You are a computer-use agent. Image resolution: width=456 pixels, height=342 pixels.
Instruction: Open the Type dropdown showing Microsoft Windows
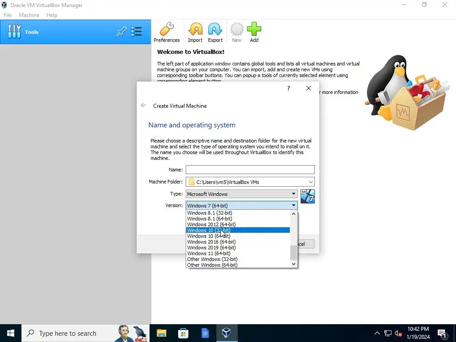pyautogui.click(x=242, y=194)
